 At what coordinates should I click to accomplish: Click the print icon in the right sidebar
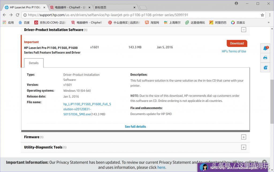(x=265, y=58)
